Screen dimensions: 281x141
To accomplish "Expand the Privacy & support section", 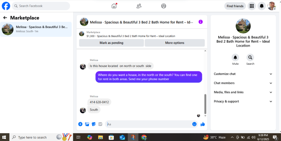I will coord(243,101).
